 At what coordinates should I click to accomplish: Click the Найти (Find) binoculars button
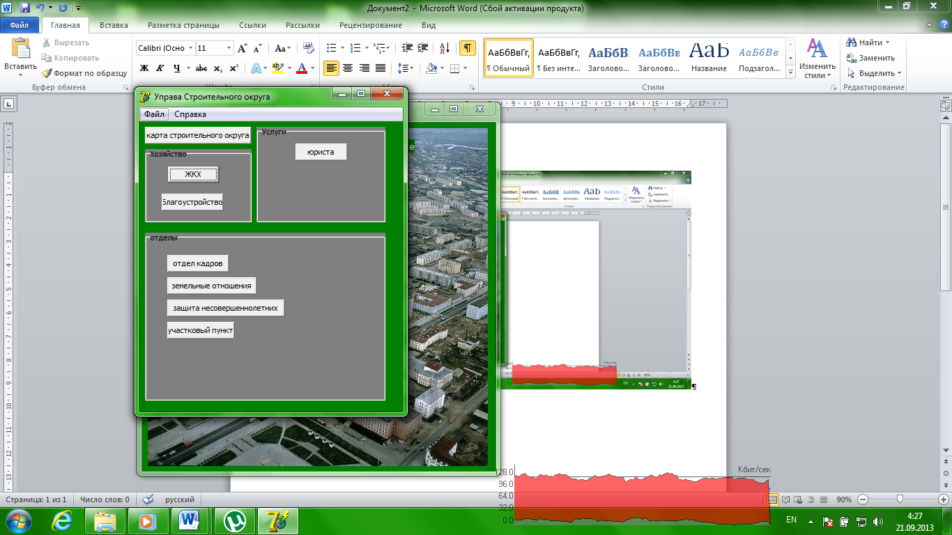(868, 42)
